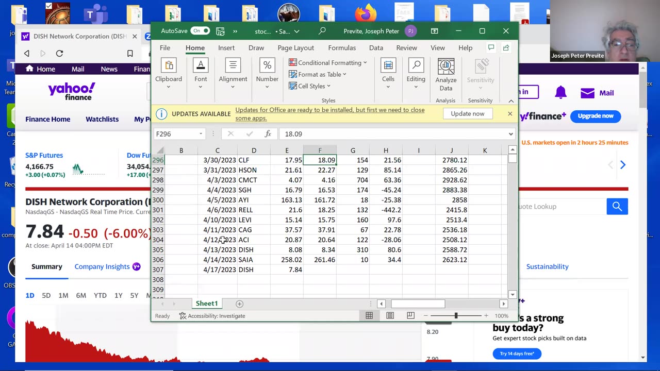Click the Comments icon in ribbon
The image size is (660, 371).
point(491,47)
